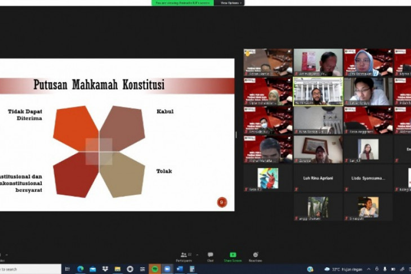
Task: Switch to Spotify on the taskbar
Action: (155, 269)
